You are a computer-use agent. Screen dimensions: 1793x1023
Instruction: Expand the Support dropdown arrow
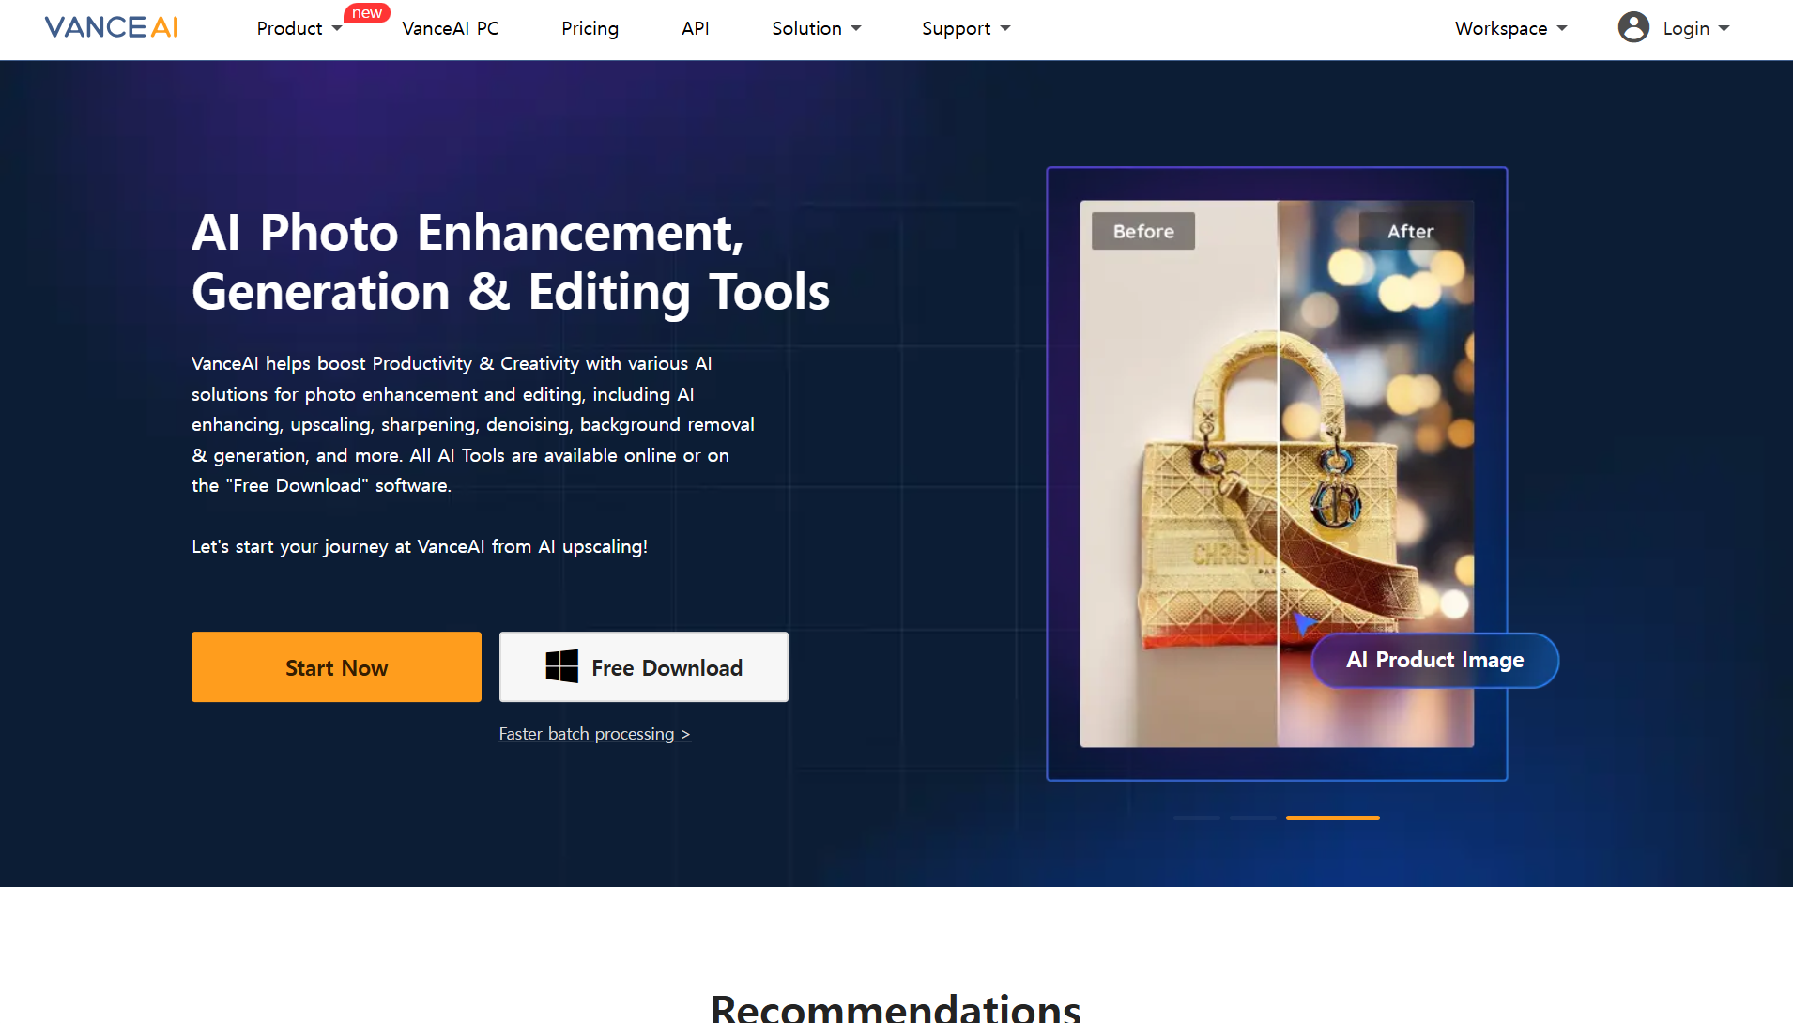pyautogui.click(x=1005, y=28)
